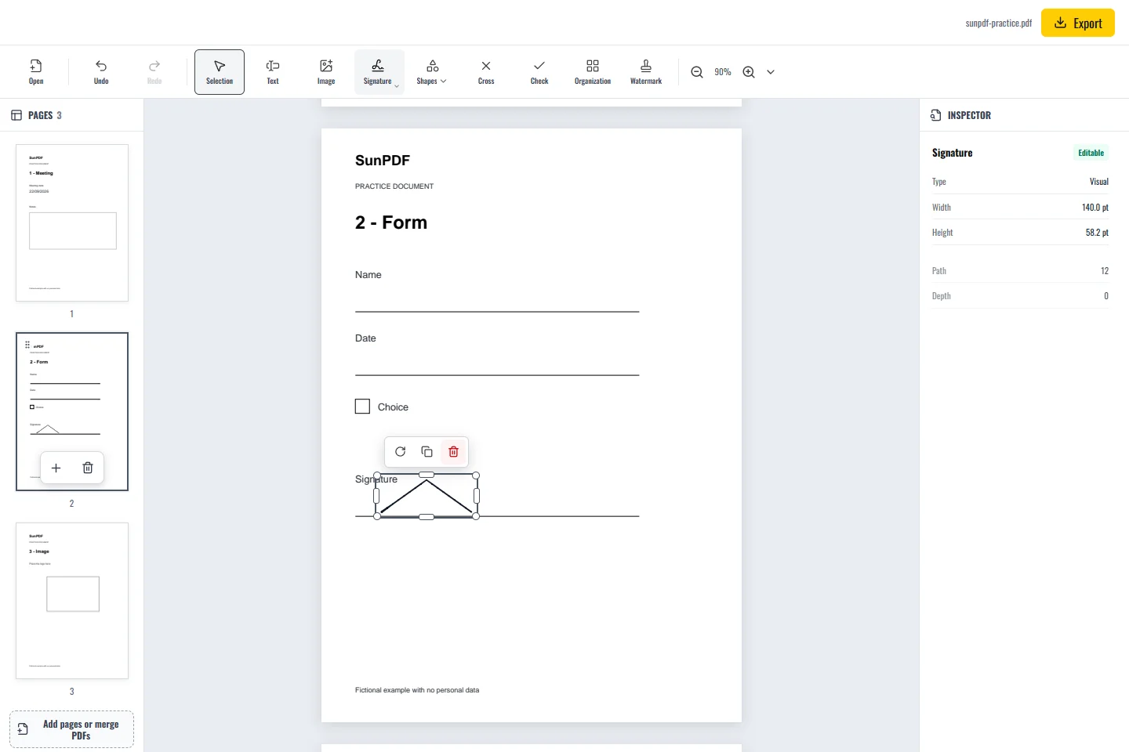Image resolution: width=1129 pixels, height=752 pixels.
Task: Click the Inspector panel icon
Action: click(x=935, y=115)
